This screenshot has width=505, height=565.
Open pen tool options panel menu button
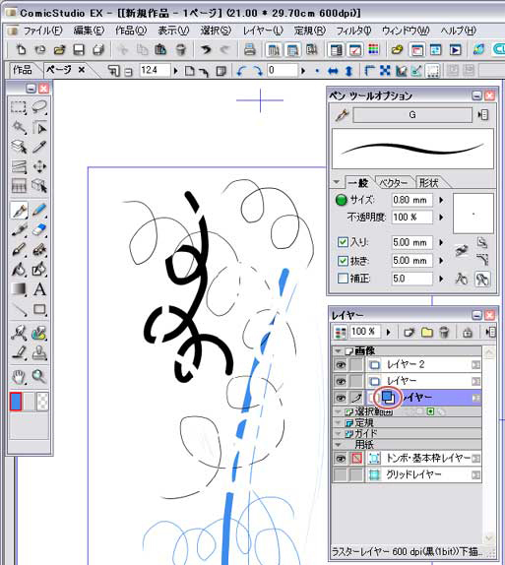point(482,115)
